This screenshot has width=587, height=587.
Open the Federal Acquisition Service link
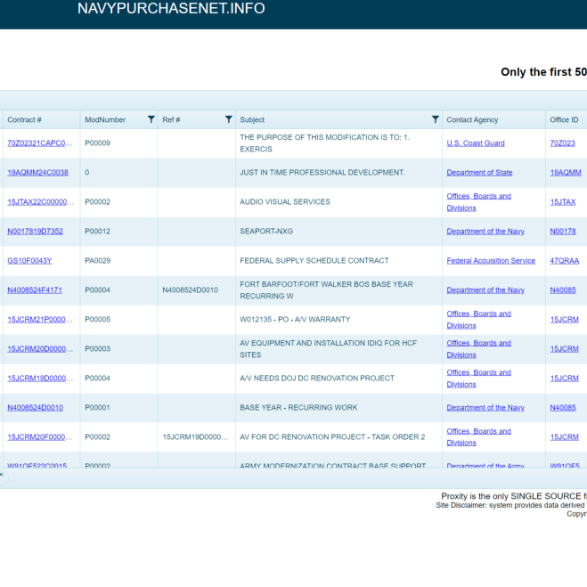pyautogui.click(x=491, y=261)
